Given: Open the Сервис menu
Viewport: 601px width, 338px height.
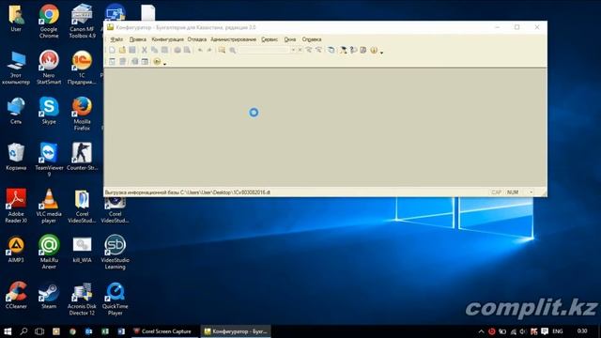Looking at the screenshot, I should tap(270, 39).
